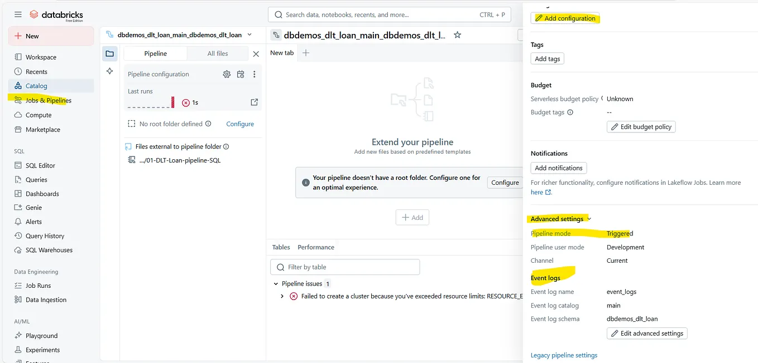Select the event_logs value text
758x363 pixels.
pyautogui.click(x=621, y=292)
